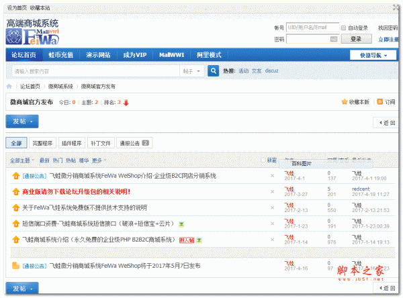The image size is (403, 298).
Task: Click the 活动 hot search link
Action: point(244,71)
